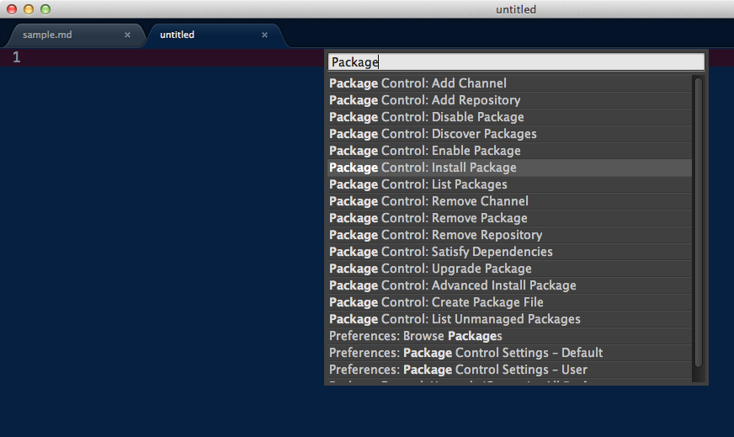This screenshot has width=734, height=437.
Task: Run Package Control: List Packages
Action: 509,184
